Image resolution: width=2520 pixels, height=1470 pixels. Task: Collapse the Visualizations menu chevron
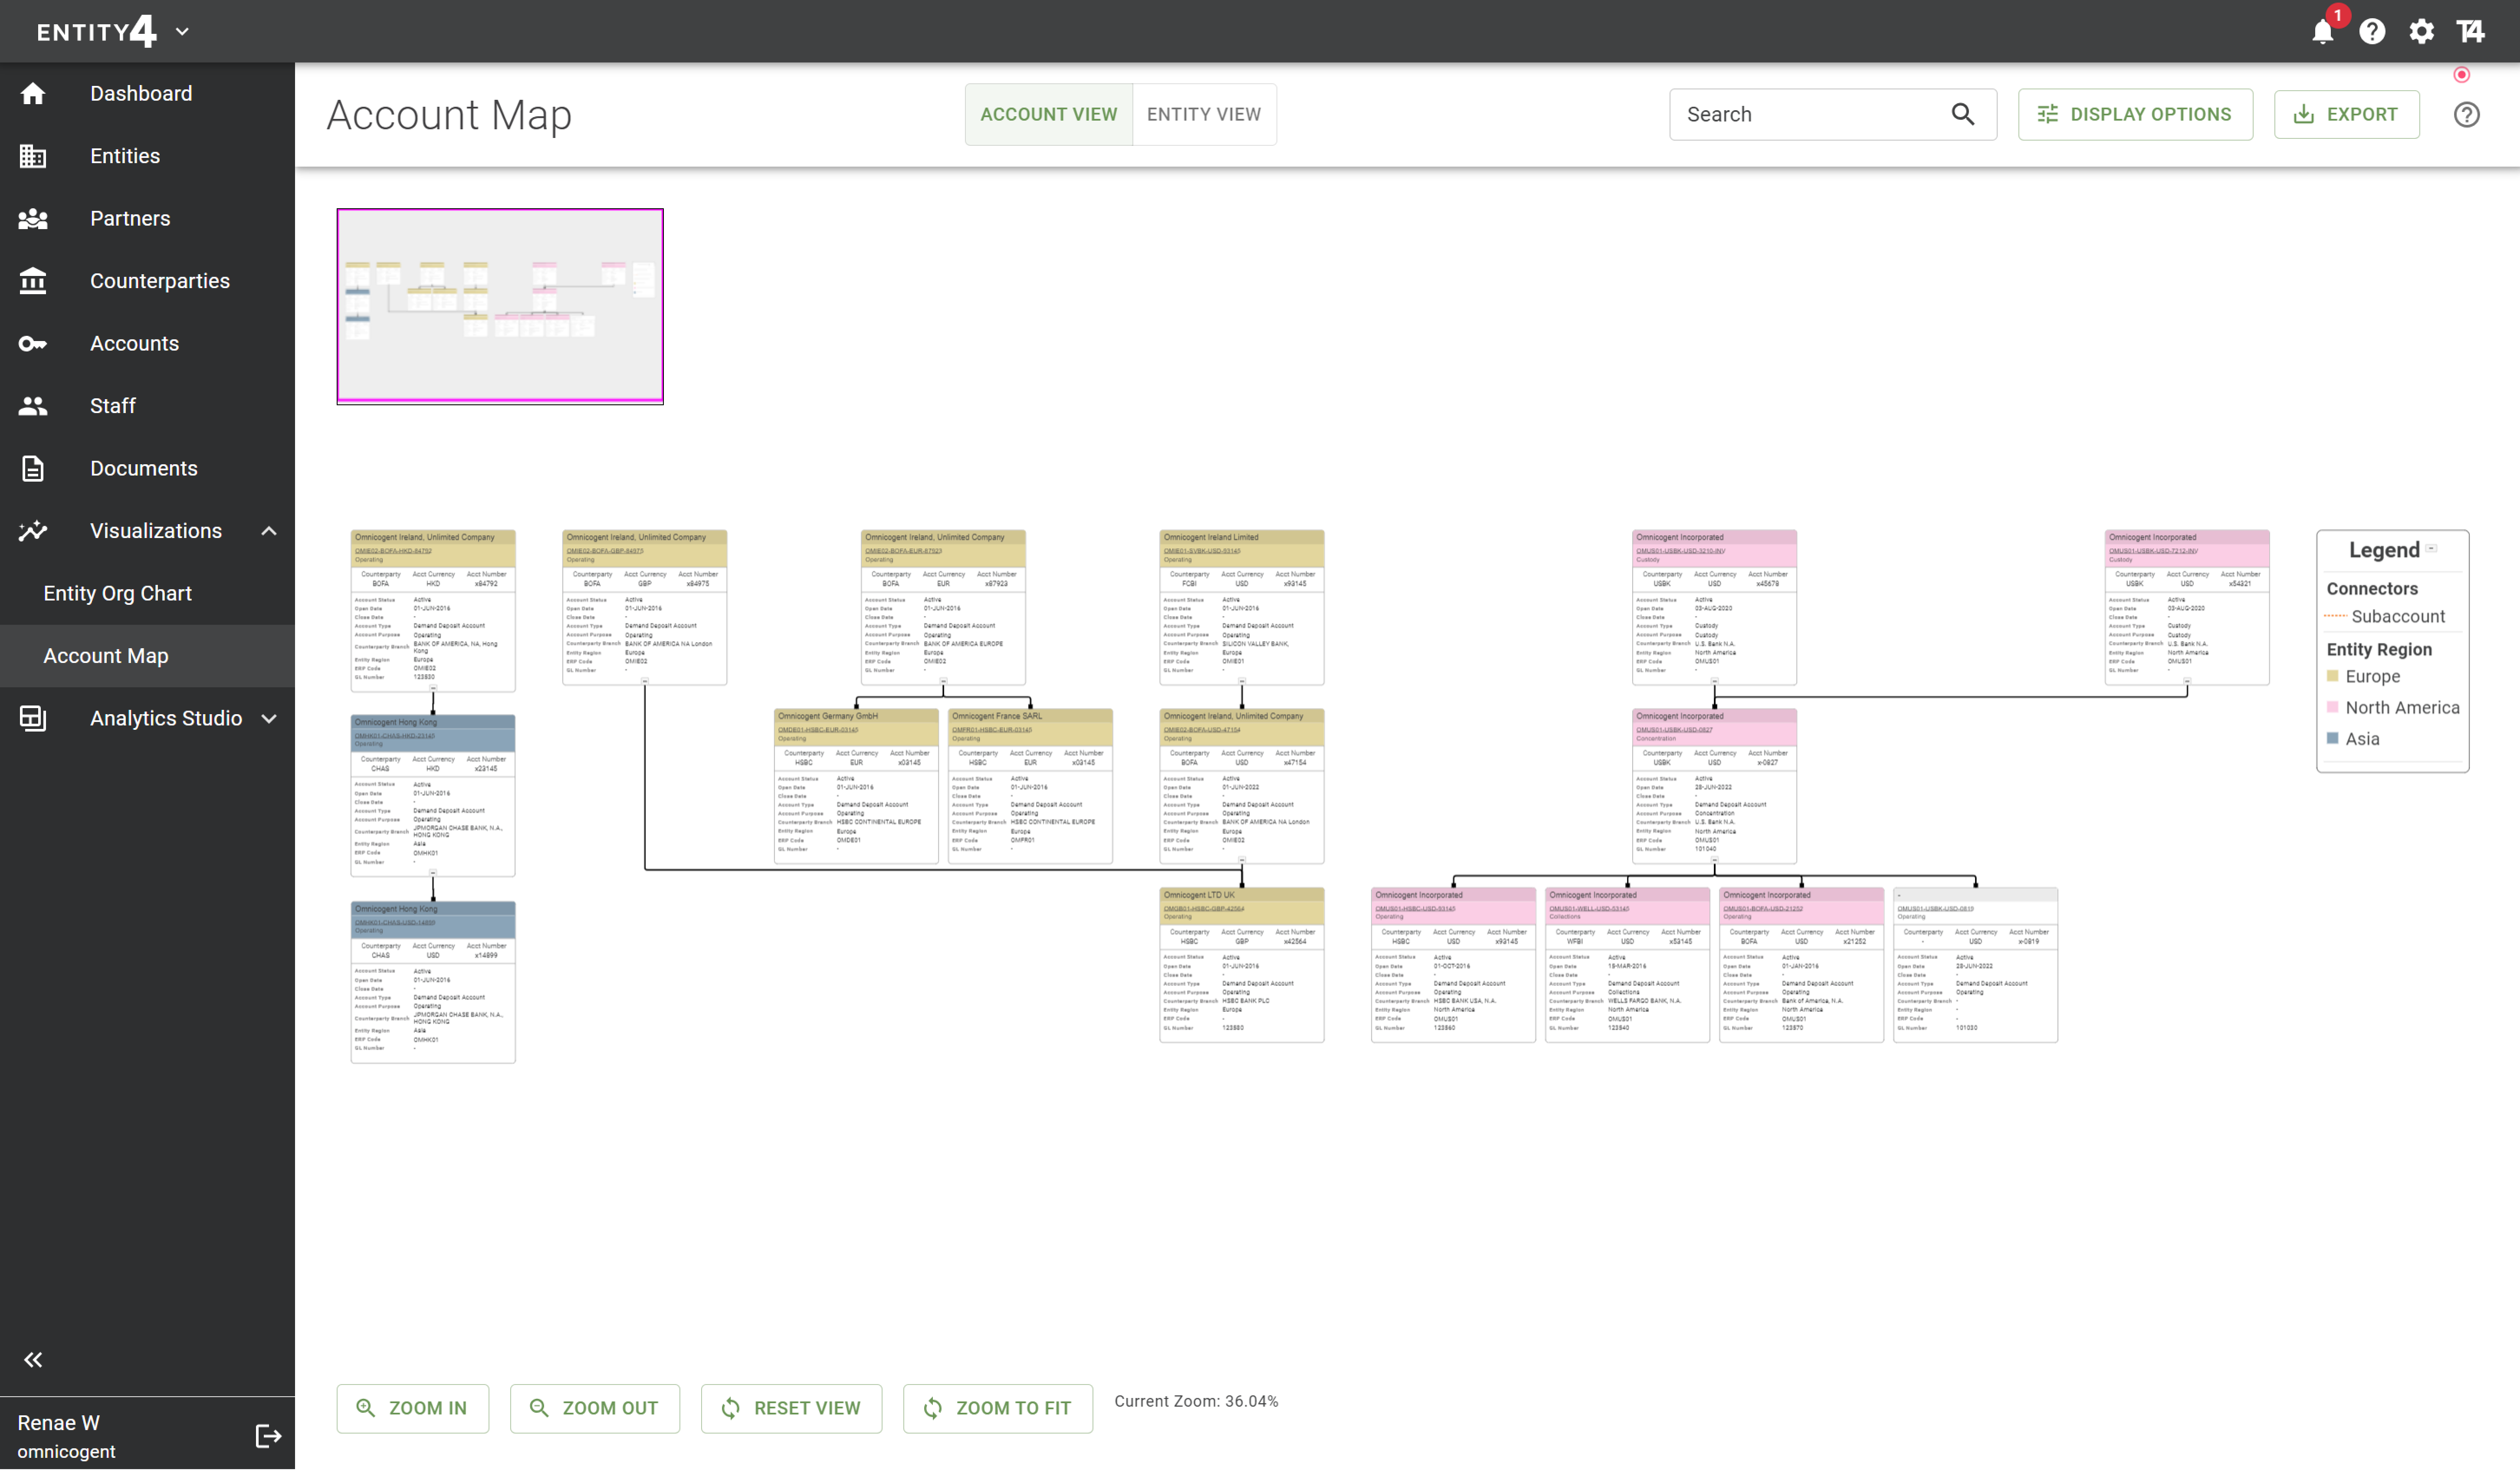[x=269, y=531]
